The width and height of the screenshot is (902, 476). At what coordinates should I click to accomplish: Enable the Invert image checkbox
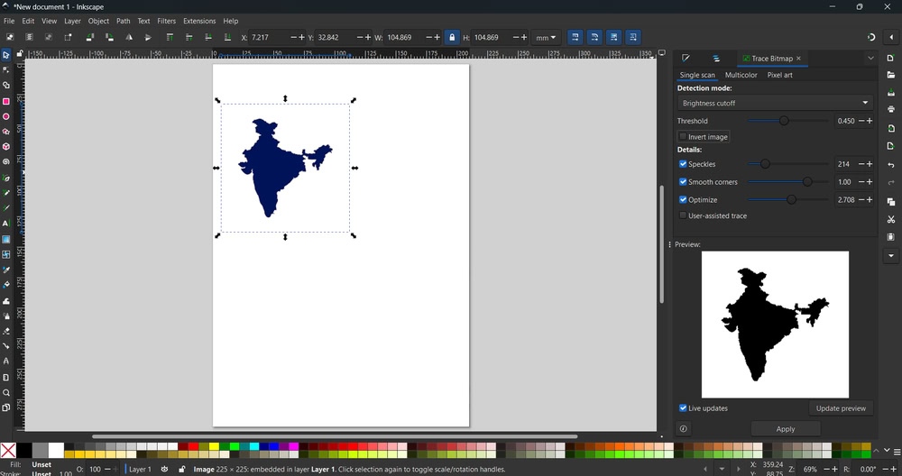683,137
